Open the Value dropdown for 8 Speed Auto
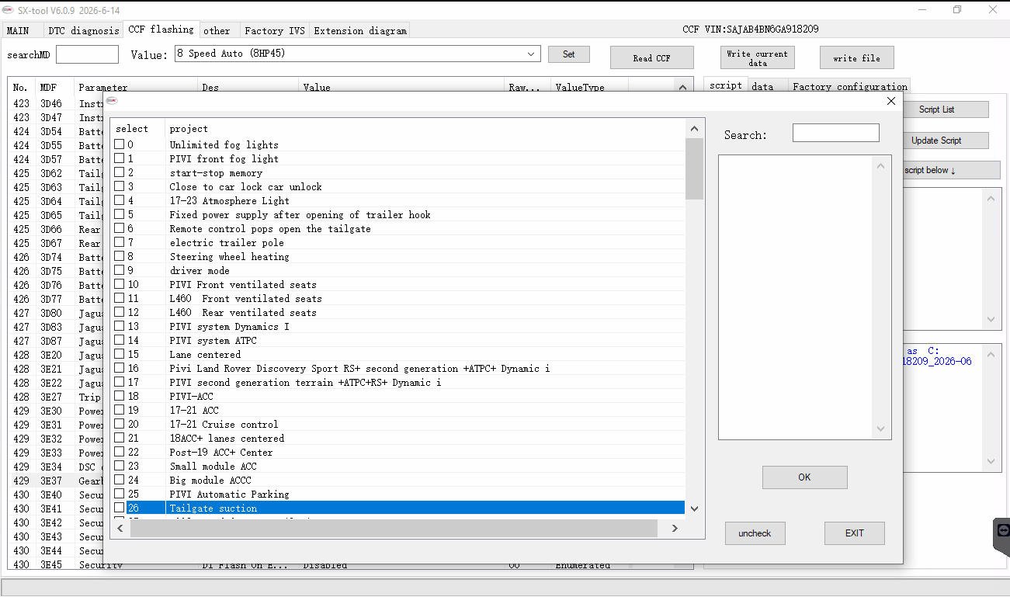This screenshot has width=1010, height=597. point(531,54)
